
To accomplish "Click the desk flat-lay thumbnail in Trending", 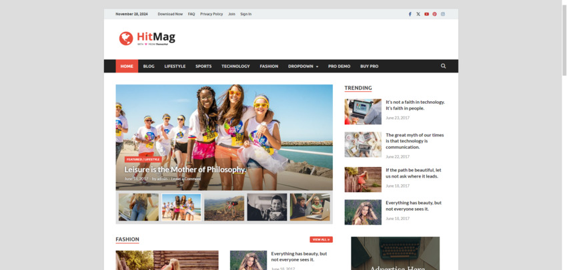I will 363,144.
